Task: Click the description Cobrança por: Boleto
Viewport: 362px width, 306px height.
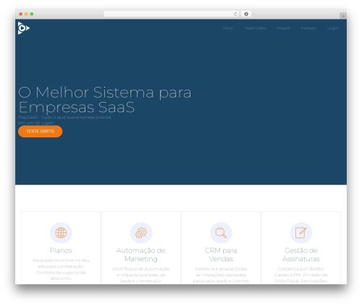Action: click(301, 275)
